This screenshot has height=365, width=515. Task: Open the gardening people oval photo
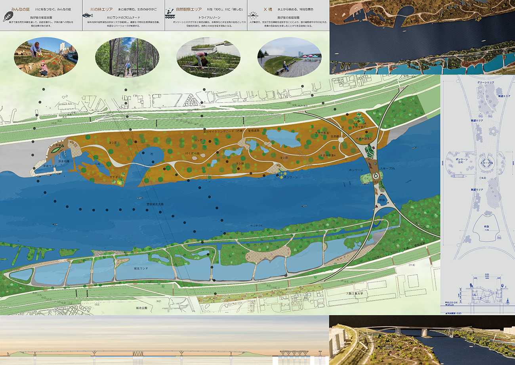[x=46, y=57]
